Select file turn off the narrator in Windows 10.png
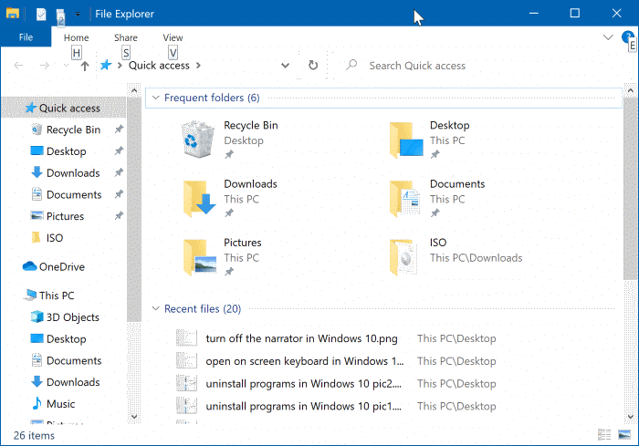 (x=301, y=338)
